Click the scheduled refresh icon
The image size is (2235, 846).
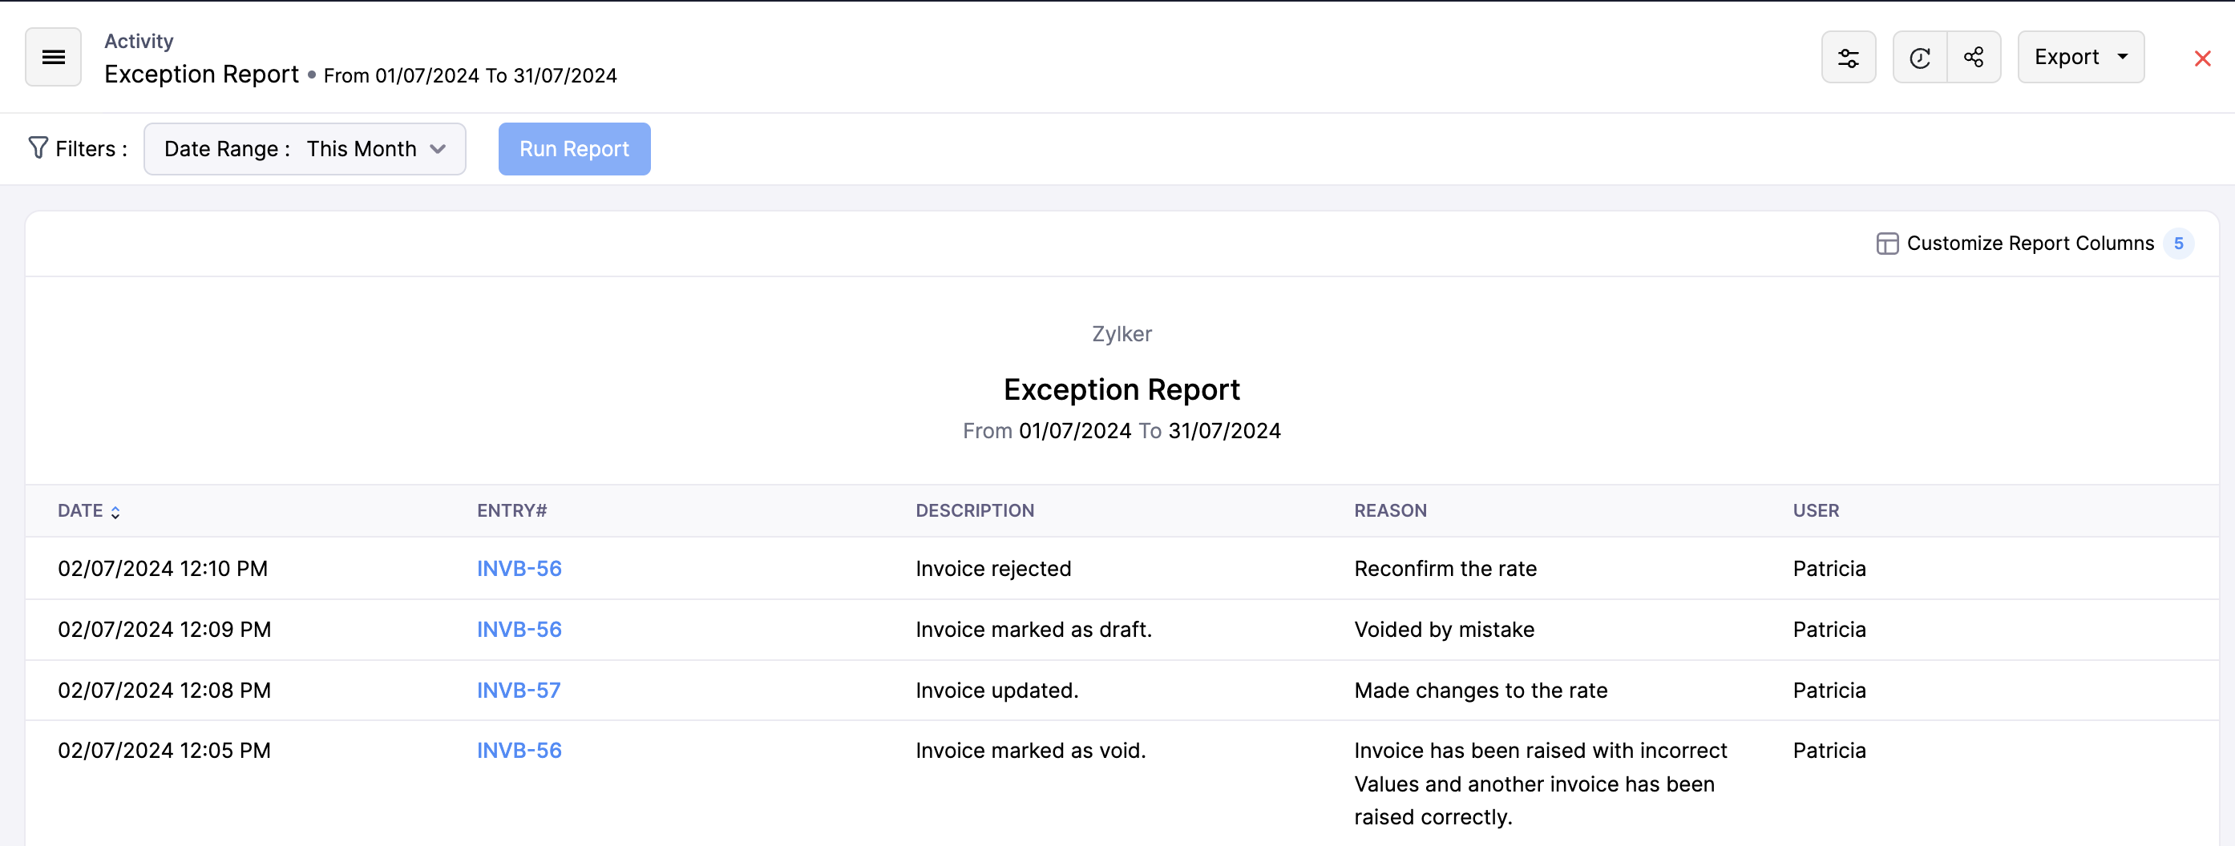(1919, 57)
